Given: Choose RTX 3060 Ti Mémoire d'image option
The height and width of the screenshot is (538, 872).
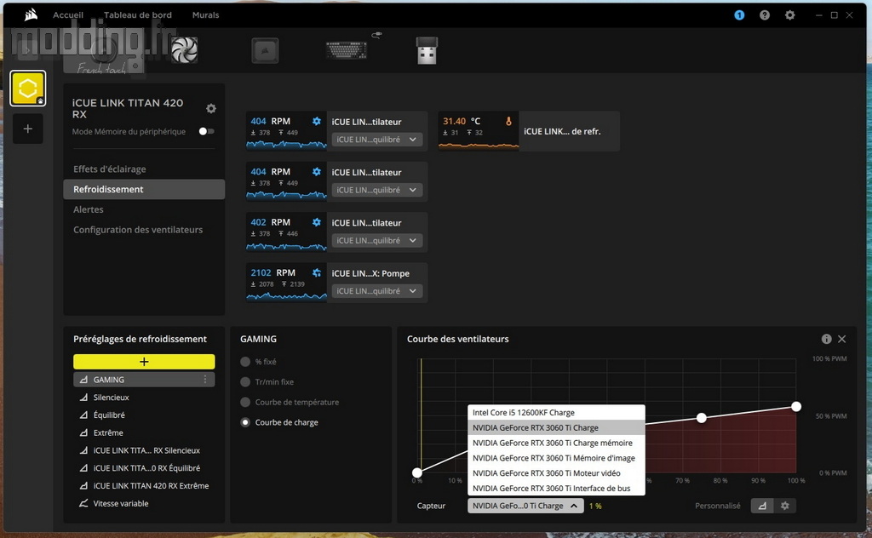Looking at the screenshot, I should click(x=556, y=458).
